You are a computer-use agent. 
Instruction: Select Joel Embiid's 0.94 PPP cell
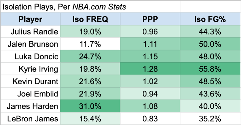click(150, 94)
